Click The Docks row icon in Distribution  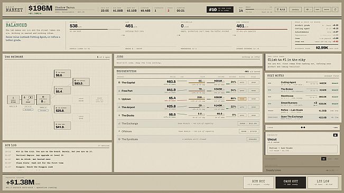coord(119,115)
